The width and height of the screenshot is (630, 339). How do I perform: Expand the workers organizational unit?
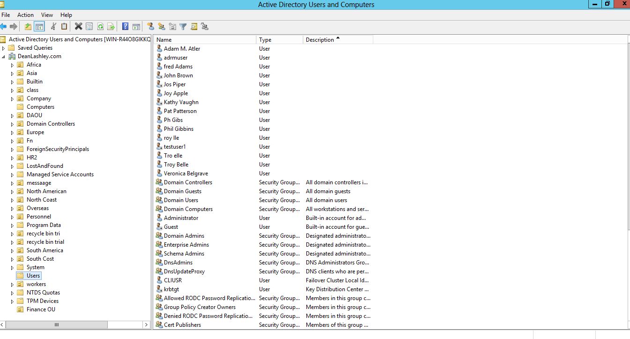click(x=13, y=284)
